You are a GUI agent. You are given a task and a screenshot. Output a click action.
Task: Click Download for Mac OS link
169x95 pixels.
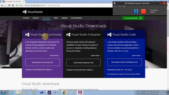pyautogui.click(x=116, y=70)
